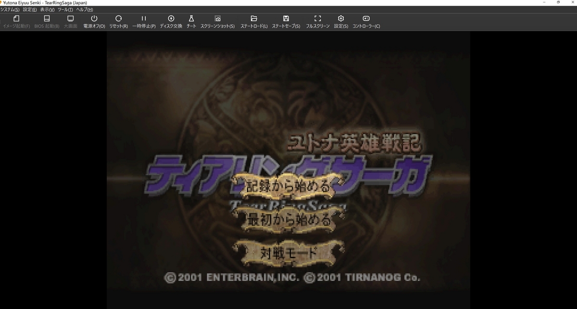Toggle フルスクリーン (Fullscreen) icon
Image resolution: width=577 pixels, height=309 pixels.
coord(318,18)
